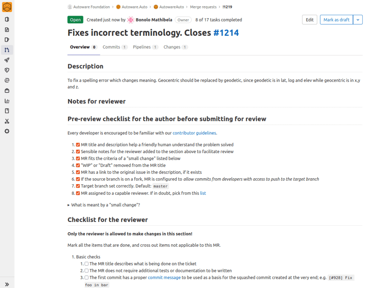Open CI/CD rocket icon in sidebar

tap(7, 60)
